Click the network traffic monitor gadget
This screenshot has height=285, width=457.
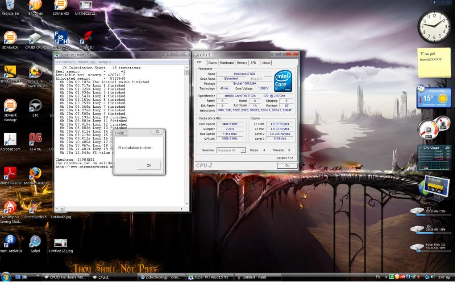click(434, 187)
